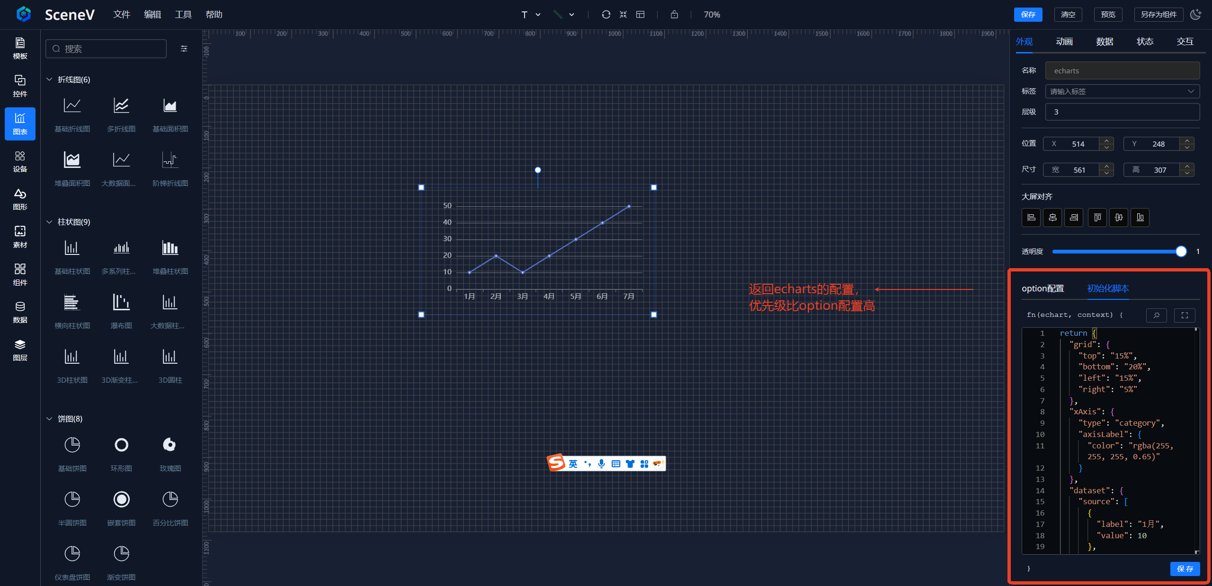Open the text tool T dropdown arrow
Viewport: 1212px width, 586px height.
pyautogui.click(x=538, y=15)
